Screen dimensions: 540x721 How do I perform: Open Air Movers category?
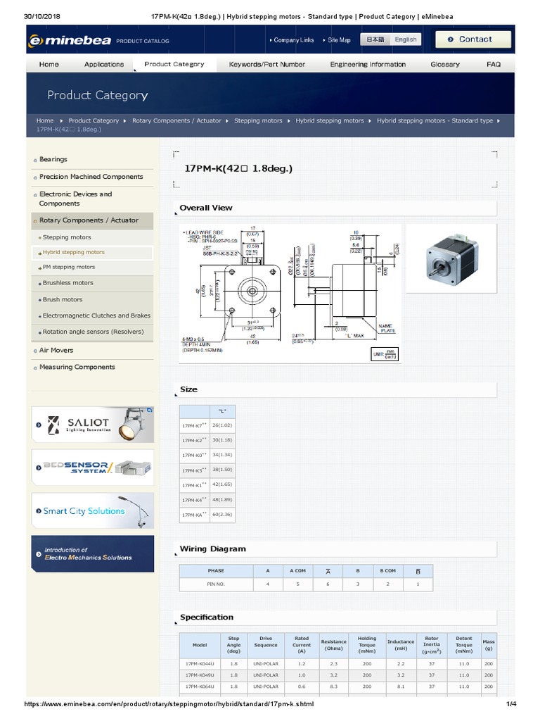point(56,350)
